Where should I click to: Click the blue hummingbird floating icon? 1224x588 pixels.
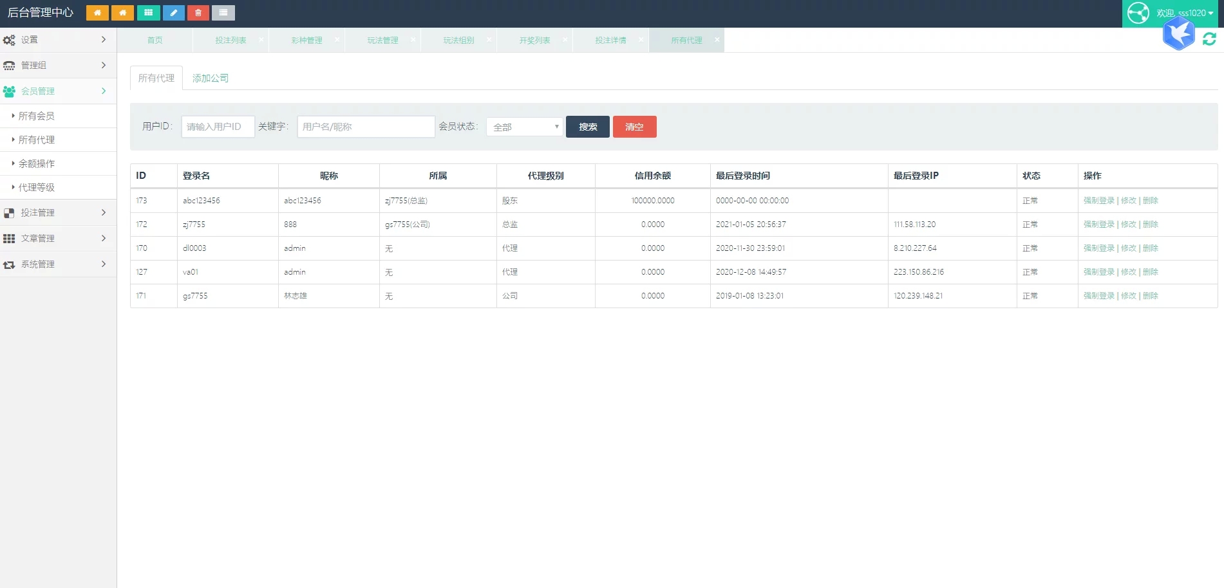click(x=1179, y=33)
